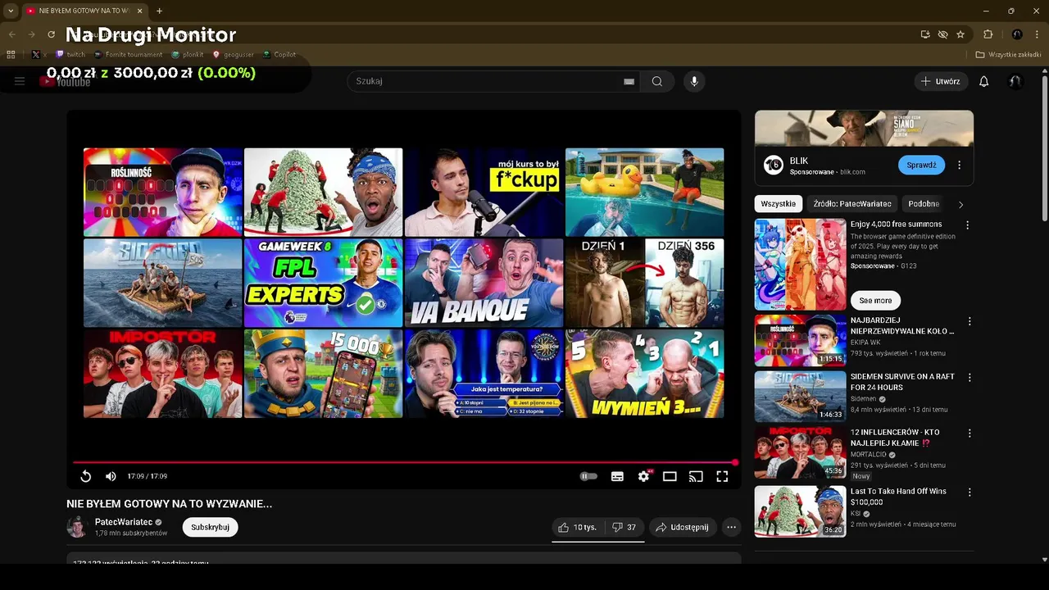Open the Chrome apps grid shortcut

point(11,55)
